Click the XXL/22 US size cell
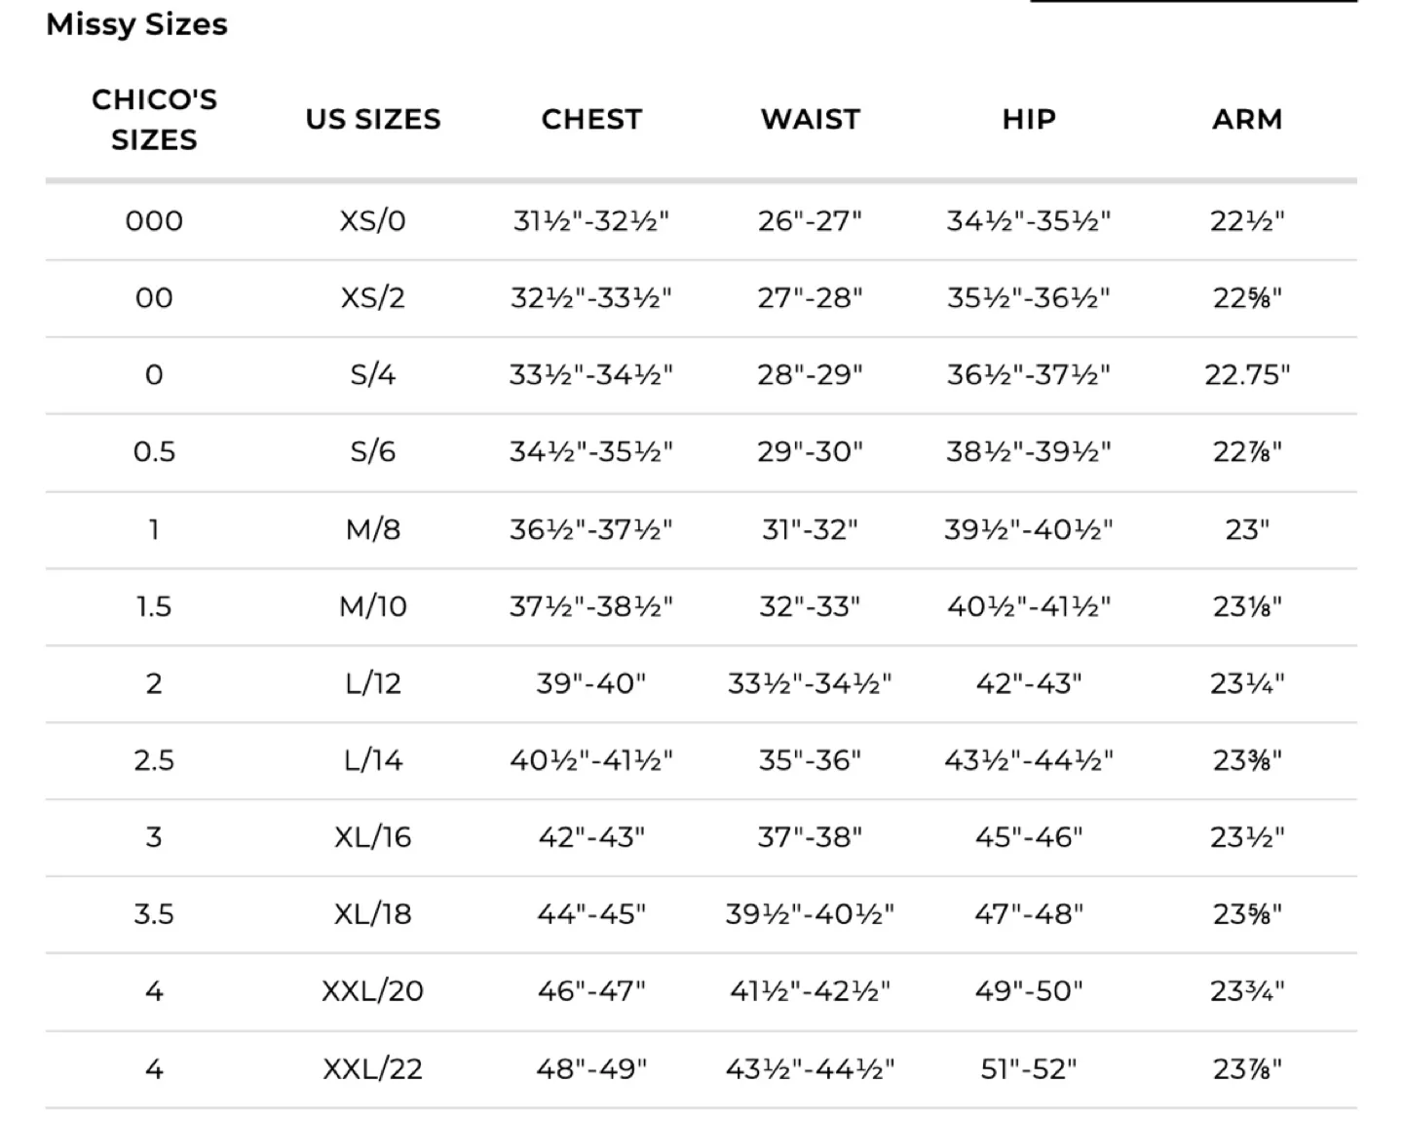 click(x=373, y=1069)
